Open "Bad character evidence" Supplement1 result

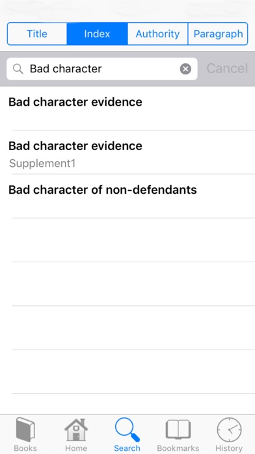127,152
